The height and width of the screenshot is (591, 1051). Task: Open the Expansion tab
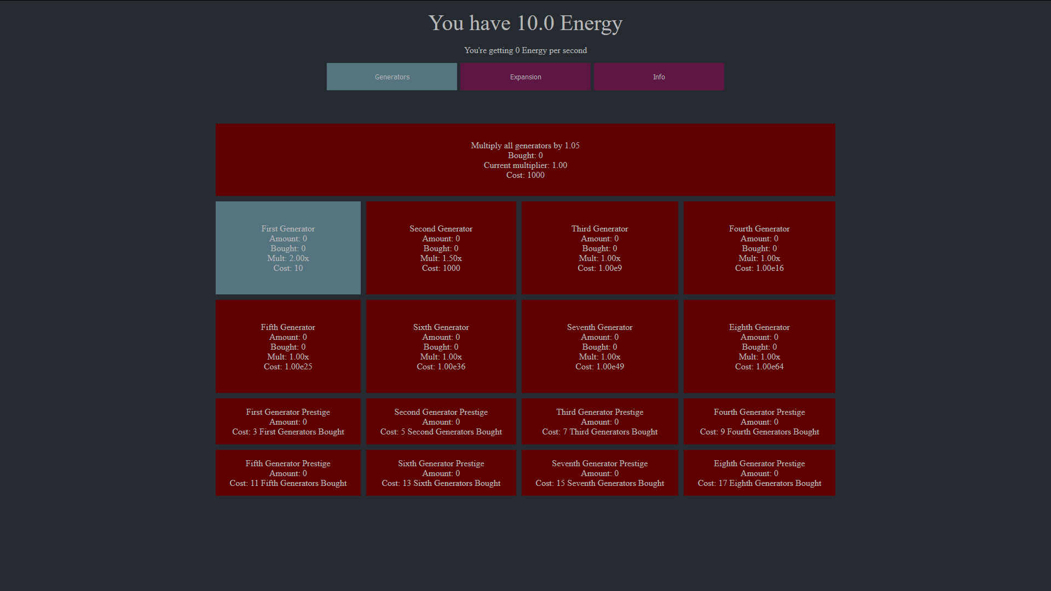click(x=525, y=77)
